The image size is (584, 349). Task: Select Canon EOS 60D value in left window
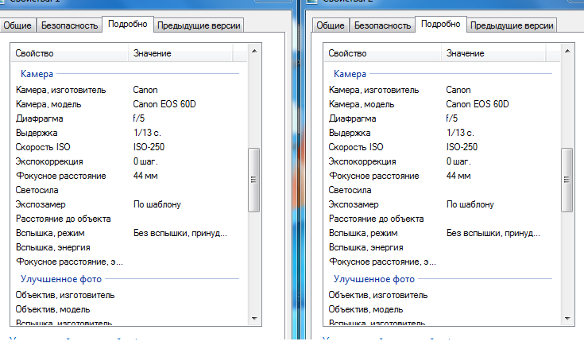[164, 104]
